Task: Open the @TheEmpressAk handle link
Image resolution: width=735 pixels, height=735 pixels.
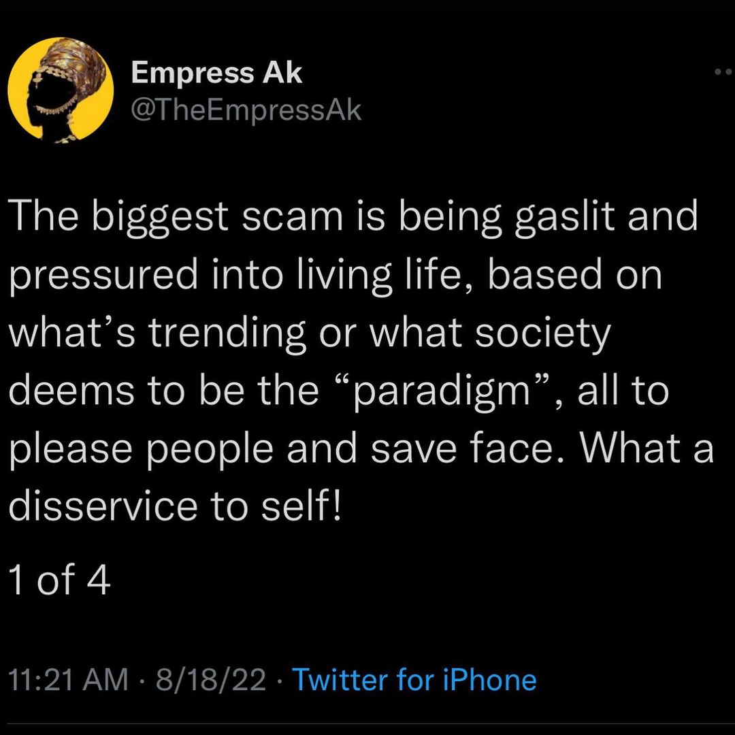Action: coord(246,109)
